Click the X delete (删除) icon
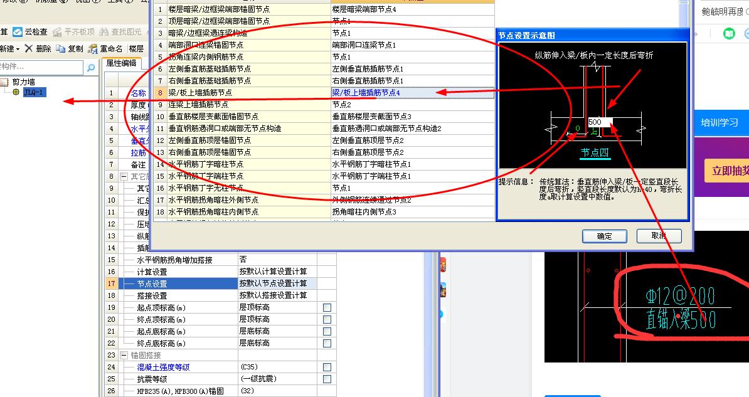This screenshot has width=749, height=397. [x=29, y=48]
